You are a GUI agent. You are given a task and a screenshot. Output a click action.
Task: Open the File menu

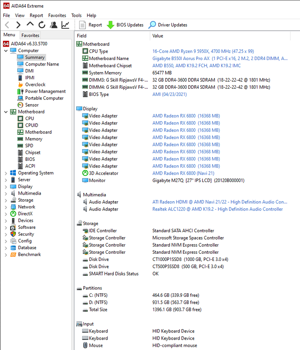pyautogui.click(x=7, y=15)
